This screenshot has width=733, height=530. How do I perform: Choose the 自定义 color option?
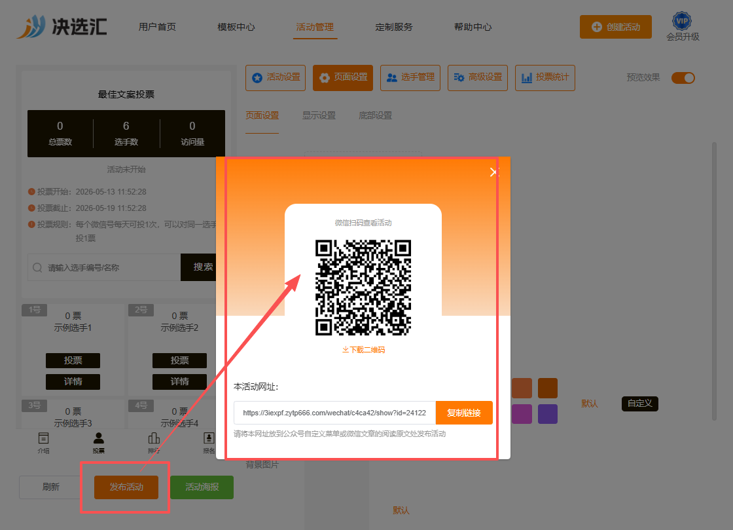point(640,404)
